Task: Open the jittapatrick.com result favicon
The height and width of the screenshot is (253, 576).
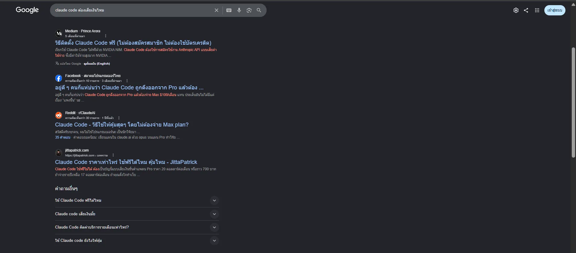Action: [x=59, y=153]
